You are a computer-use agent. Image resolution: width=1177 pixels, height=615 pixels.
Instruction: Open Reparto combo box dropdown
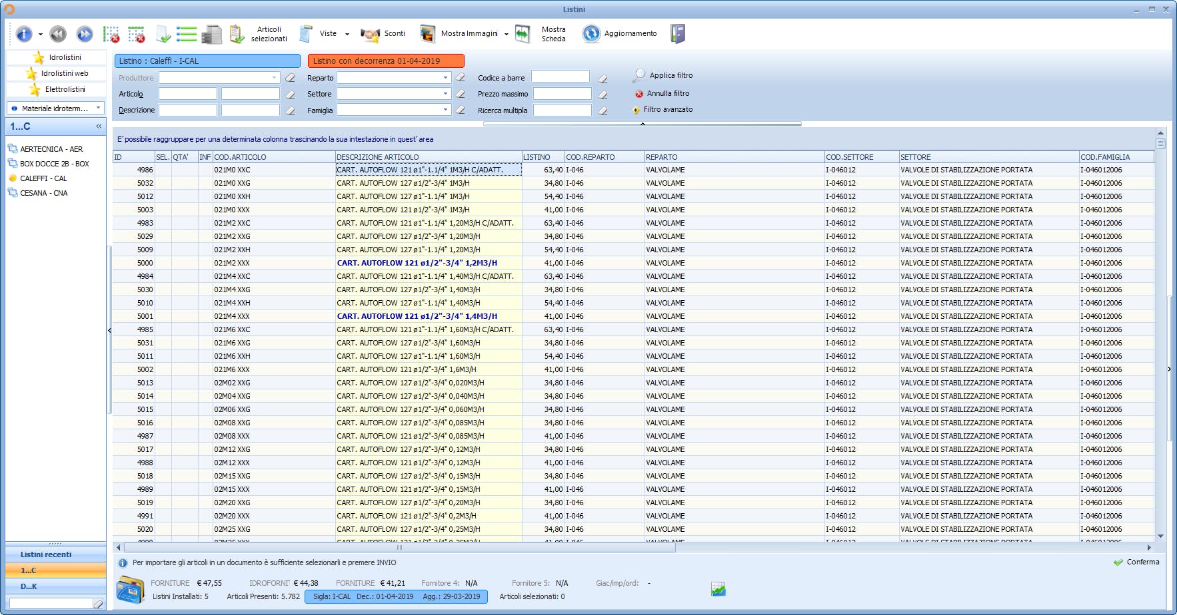click(446, 78)
